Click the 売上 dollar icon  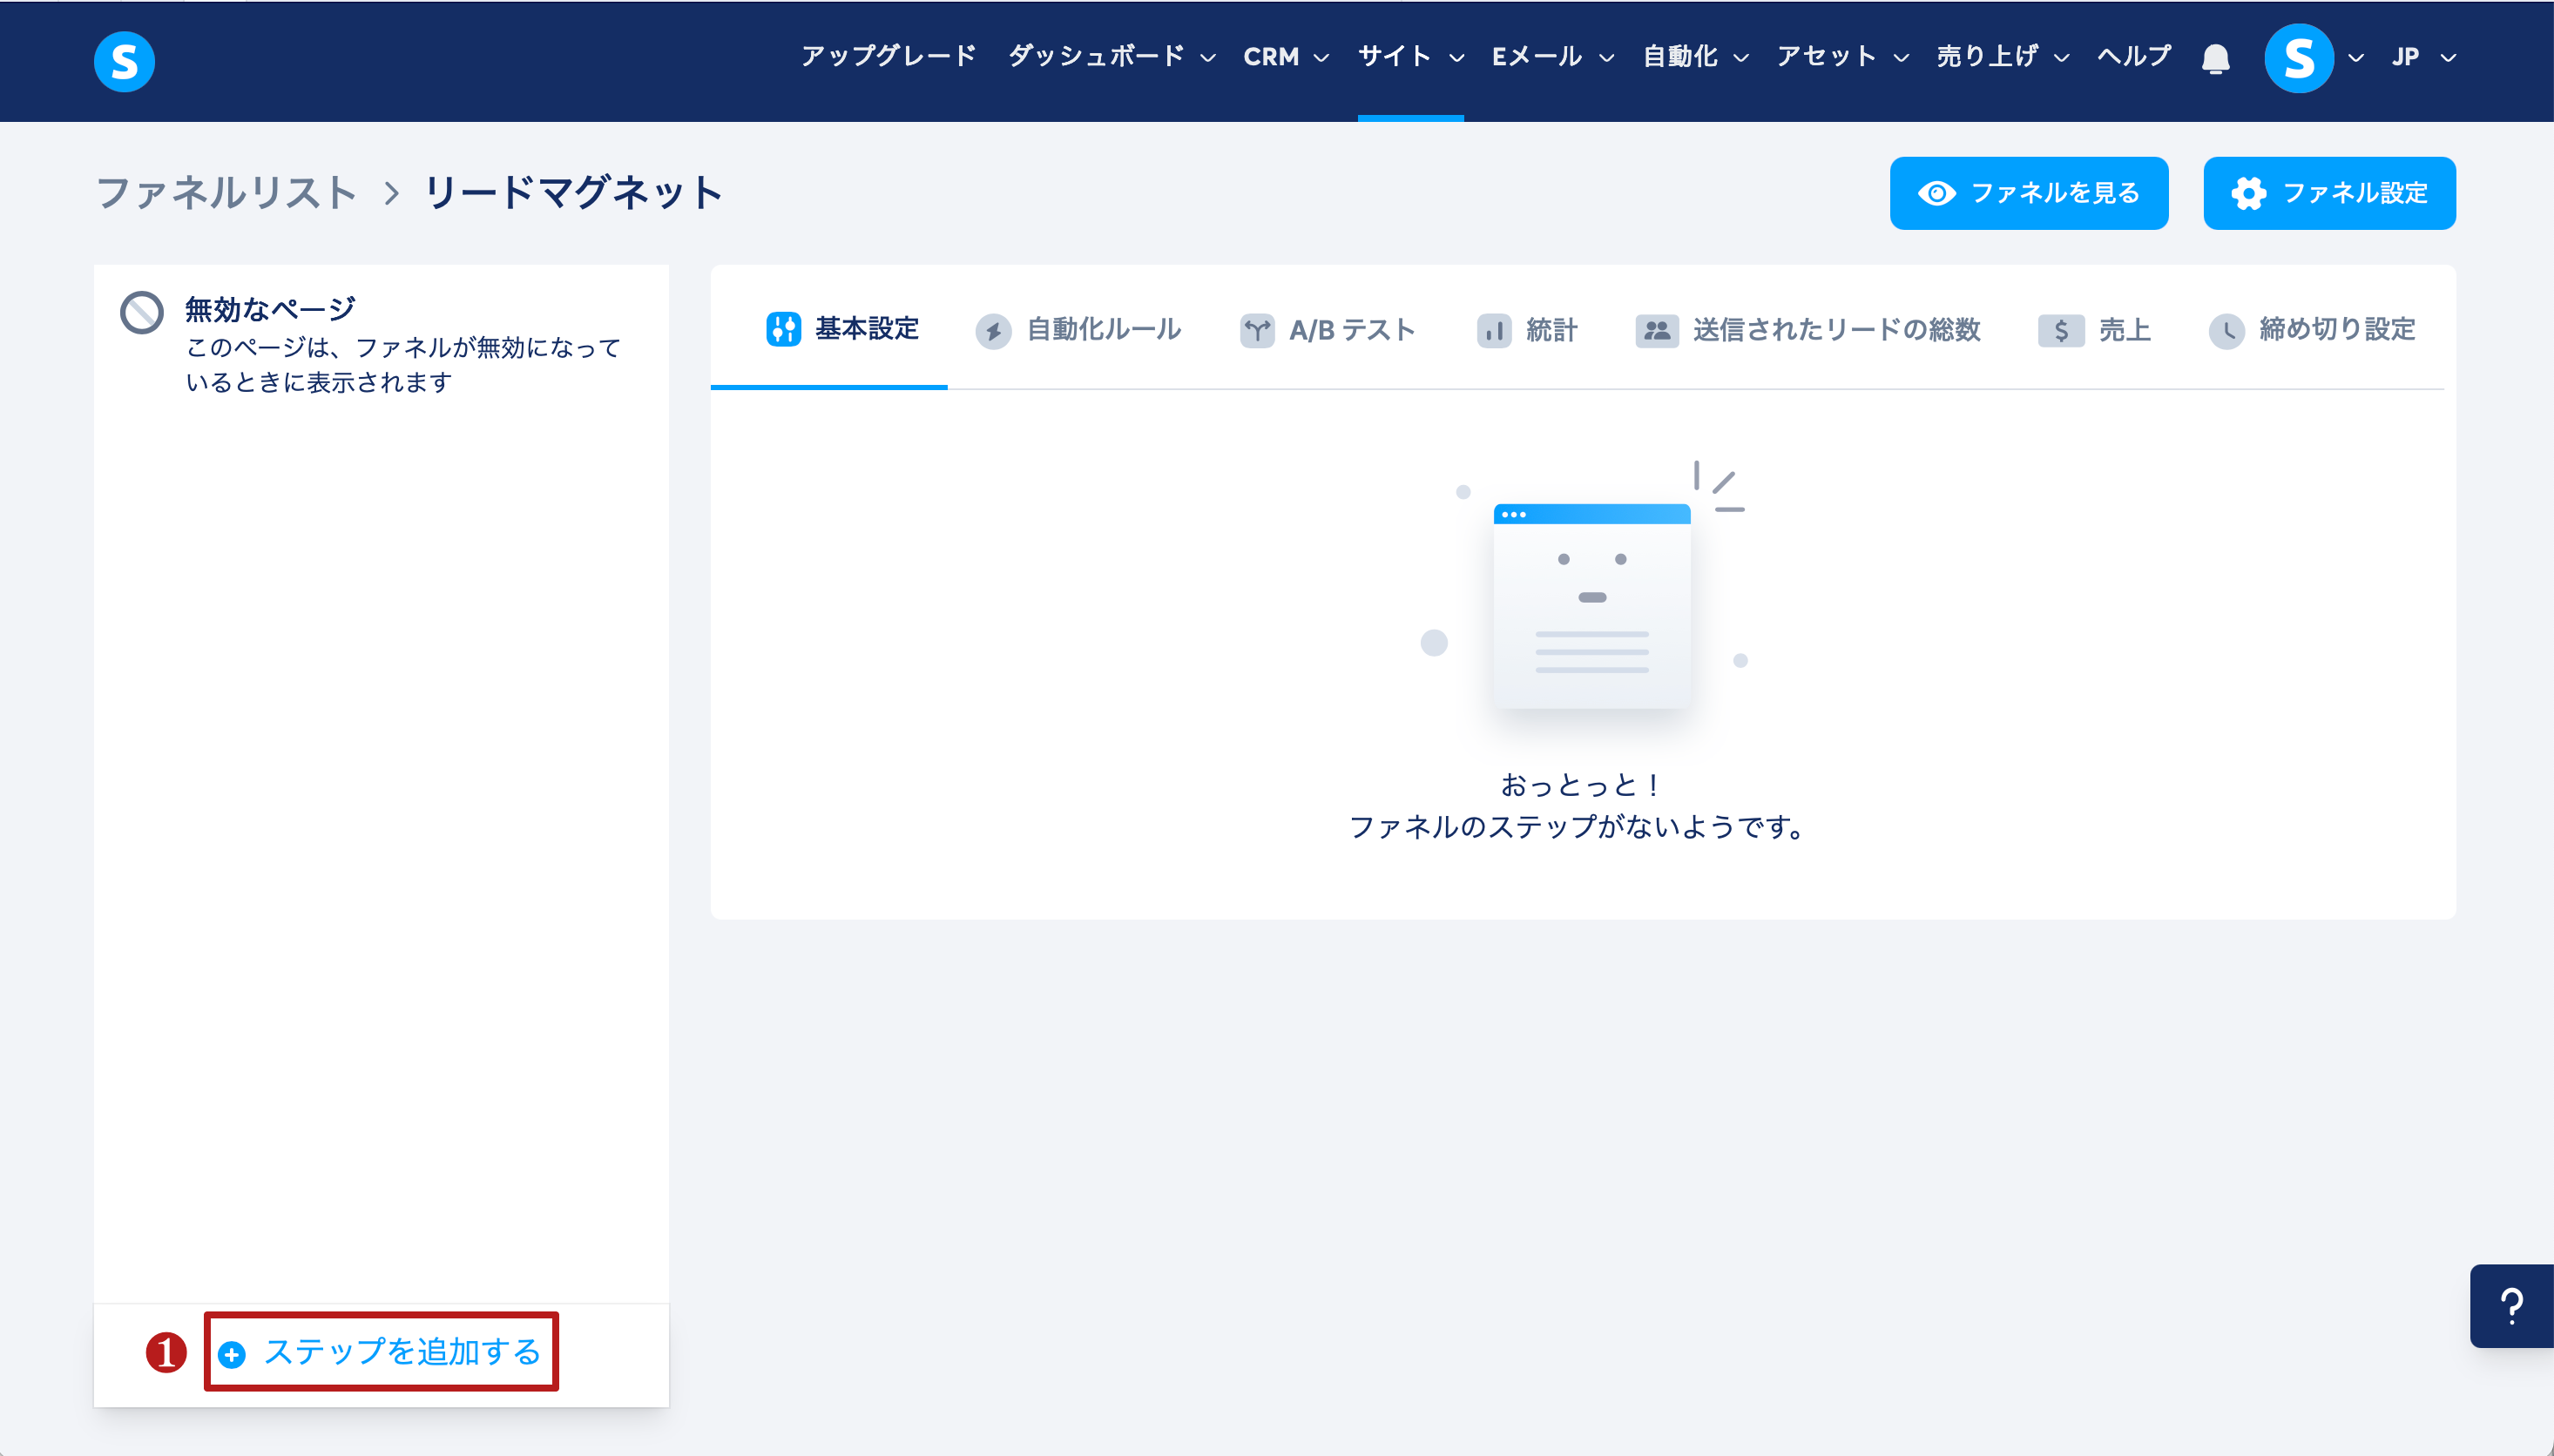pyautogui.click(x=2061, y=330)
